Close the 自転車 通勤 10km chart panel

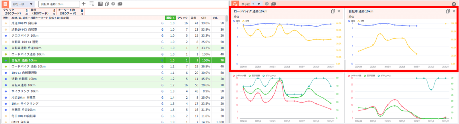454,11
